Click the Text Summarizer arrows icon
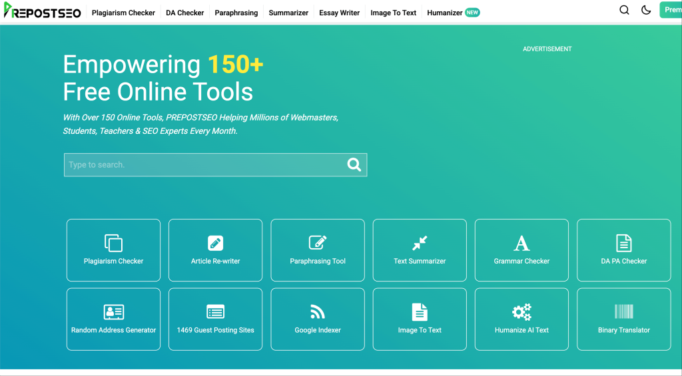The height and width of the screenshot is (376, 682). pos(420,243)
